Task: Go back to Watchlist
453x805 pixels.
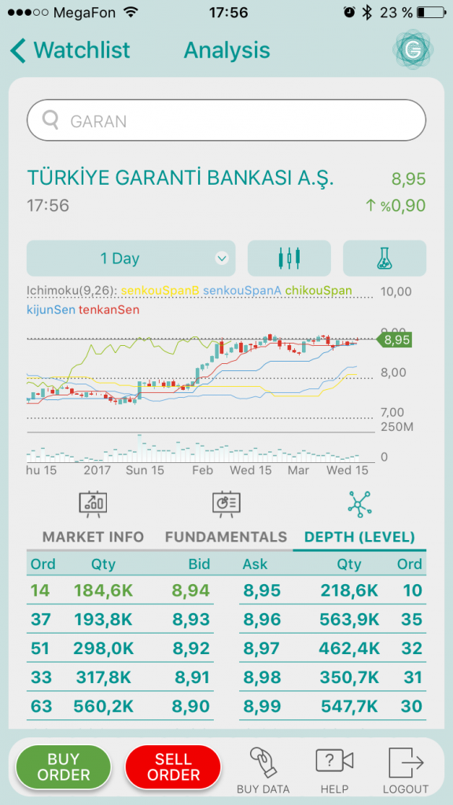Action: [70, 50]
